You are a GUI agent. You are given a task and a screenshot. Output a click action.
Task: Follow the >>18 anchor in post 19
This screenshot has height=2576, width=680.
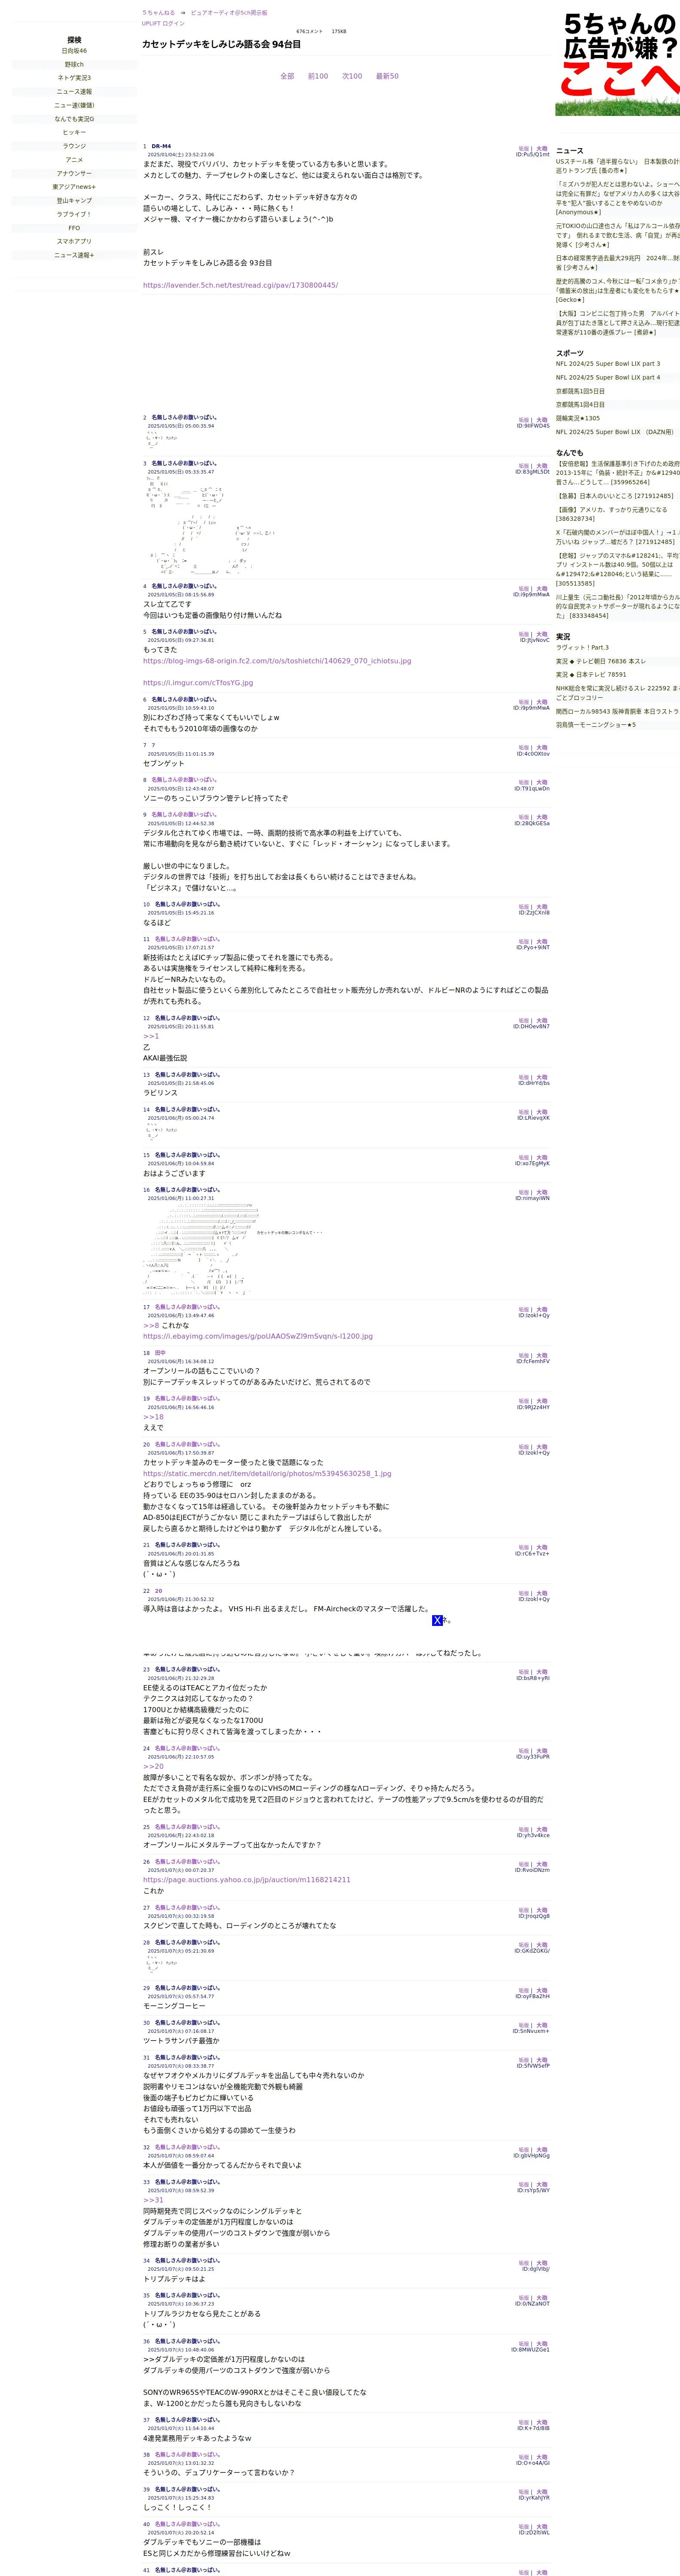(153, 1417)
